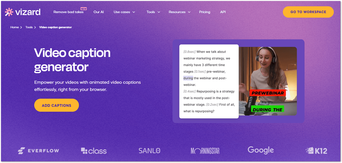This screenshot has height=163, width=342.
Task: Click the [0.4sec] timestamp in transcript
Action: click(x=190, y=91)
